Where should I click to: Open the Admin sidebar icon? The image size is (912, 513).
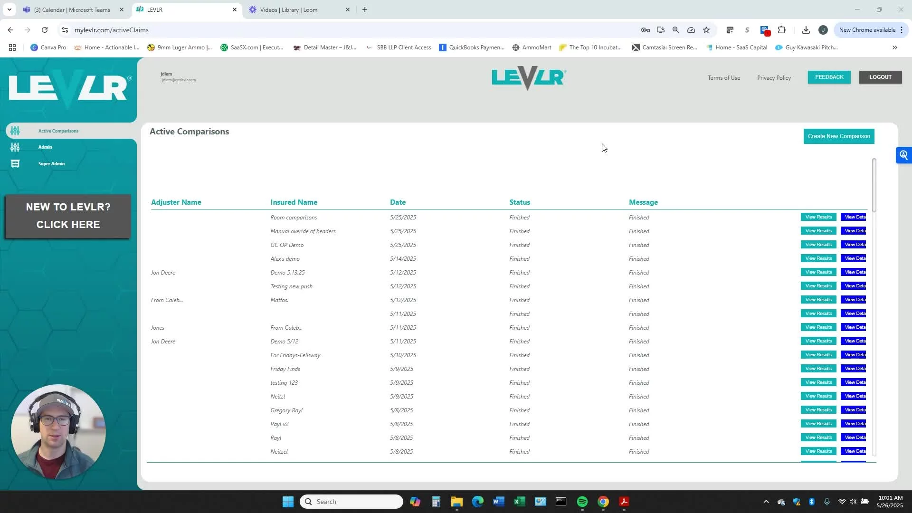pyautogui.click(x=15, y=147)
